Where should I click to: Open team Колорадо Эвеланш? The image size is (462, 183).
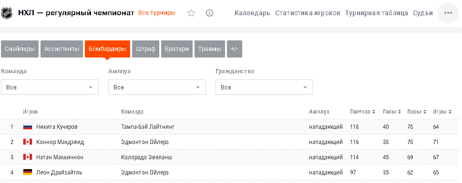click(x=146, y=157)
